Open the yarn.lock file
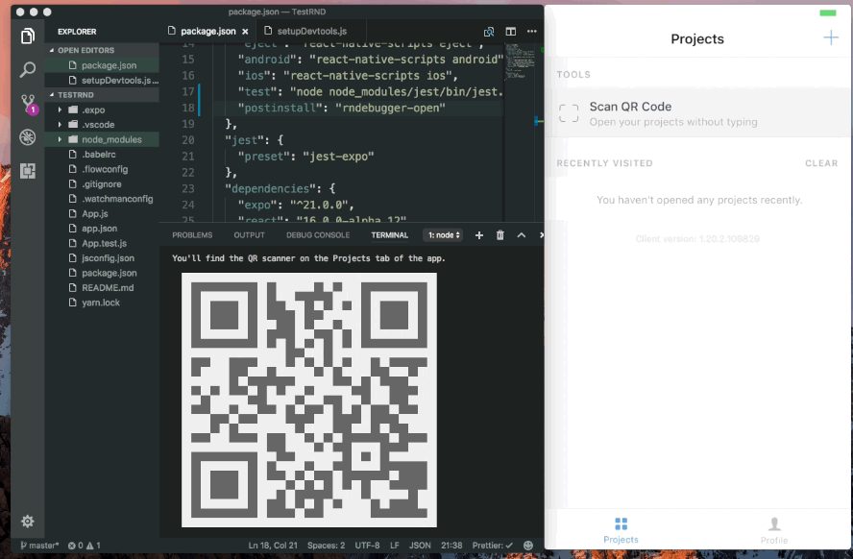This screenshot has width=853, height=559. (102, 303)
